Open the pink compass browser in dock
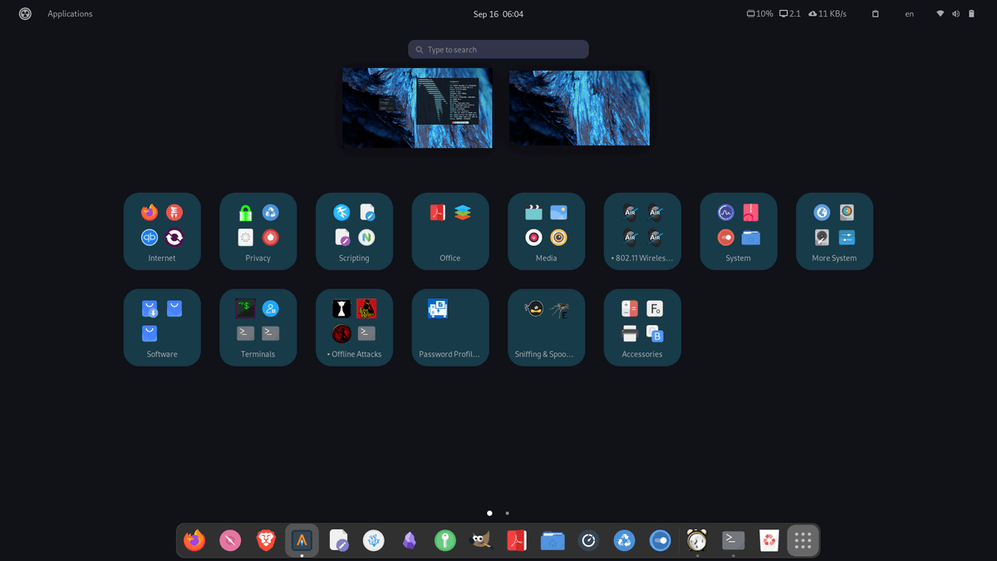This screenshot has width=997, height=561. click(x=230, y=541)
